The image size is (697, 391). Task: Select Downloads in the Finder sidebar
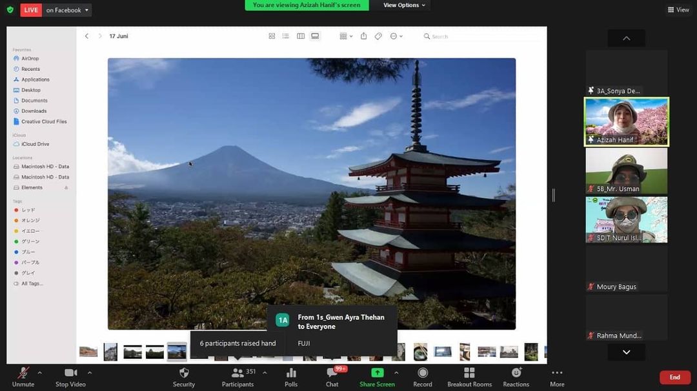click(x=34, y=111)
